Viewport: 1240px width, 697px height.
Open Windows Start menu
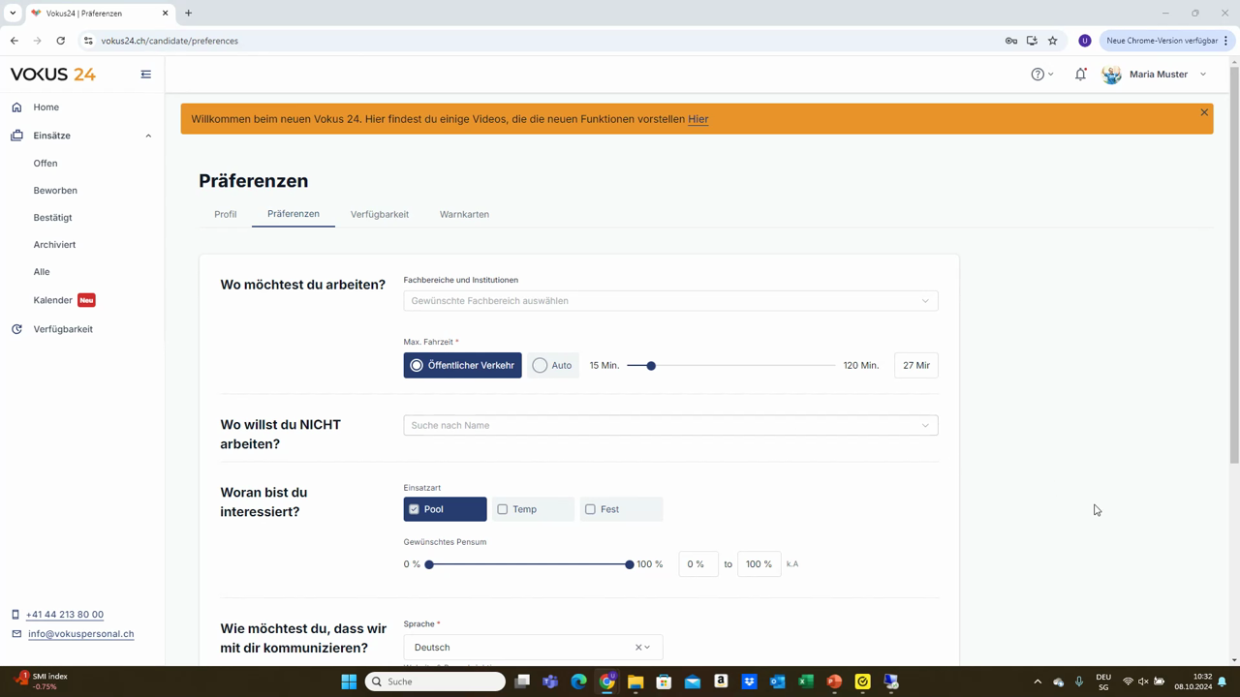click(349, 682)
